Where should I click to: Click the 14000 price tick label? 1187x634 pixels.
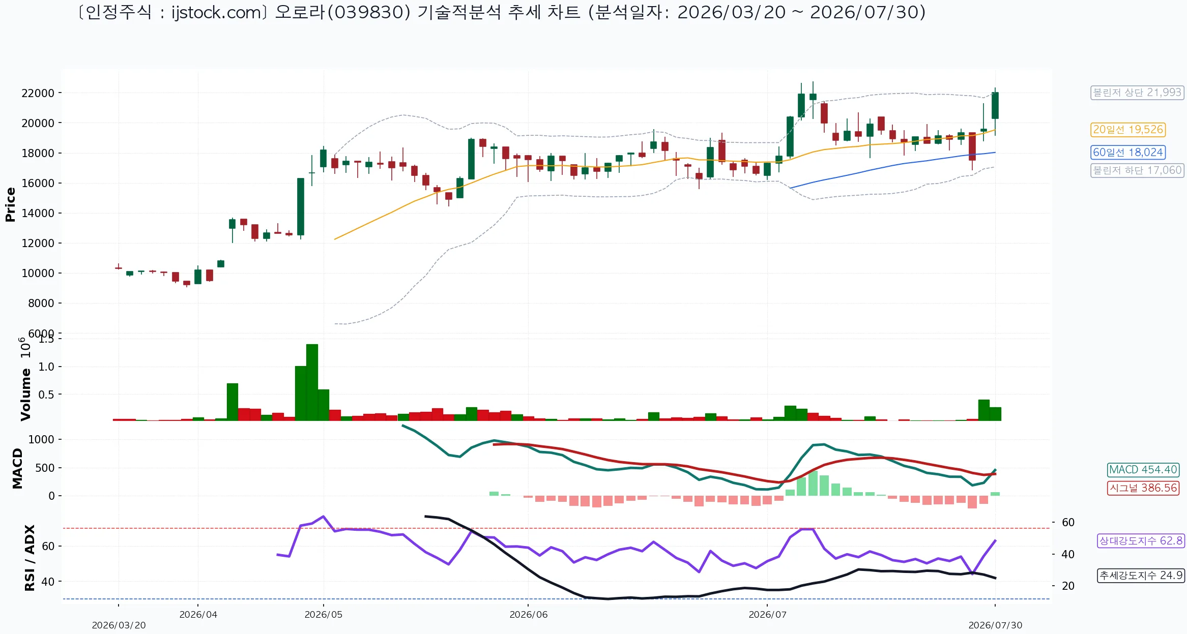click(38, 213)
